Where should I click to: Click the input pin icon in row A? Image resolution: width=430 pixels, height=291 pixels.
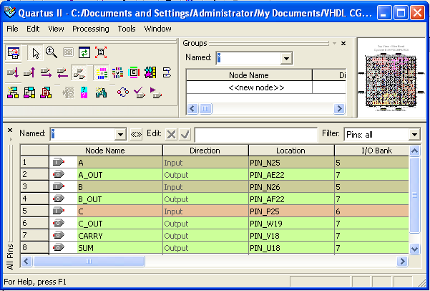[58, 163]
